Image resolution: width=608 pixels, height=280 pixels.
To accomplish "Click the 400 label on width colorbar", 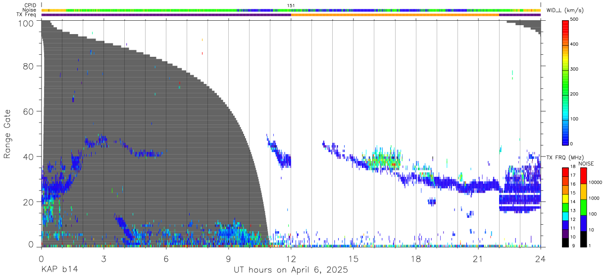I will coord(574,44).
